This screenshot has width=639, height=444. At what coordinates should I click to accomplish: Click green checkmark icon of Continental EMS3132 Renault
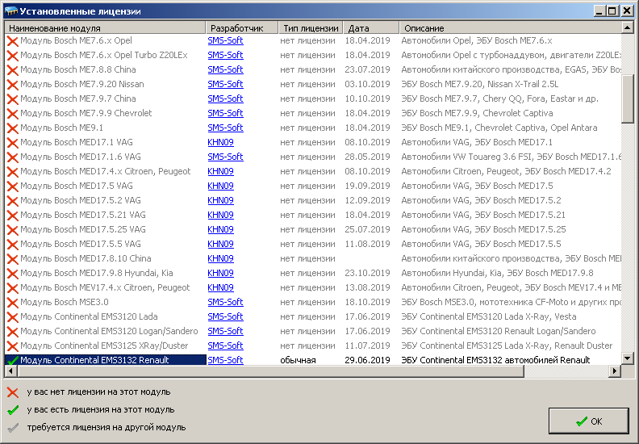point(12,360)
